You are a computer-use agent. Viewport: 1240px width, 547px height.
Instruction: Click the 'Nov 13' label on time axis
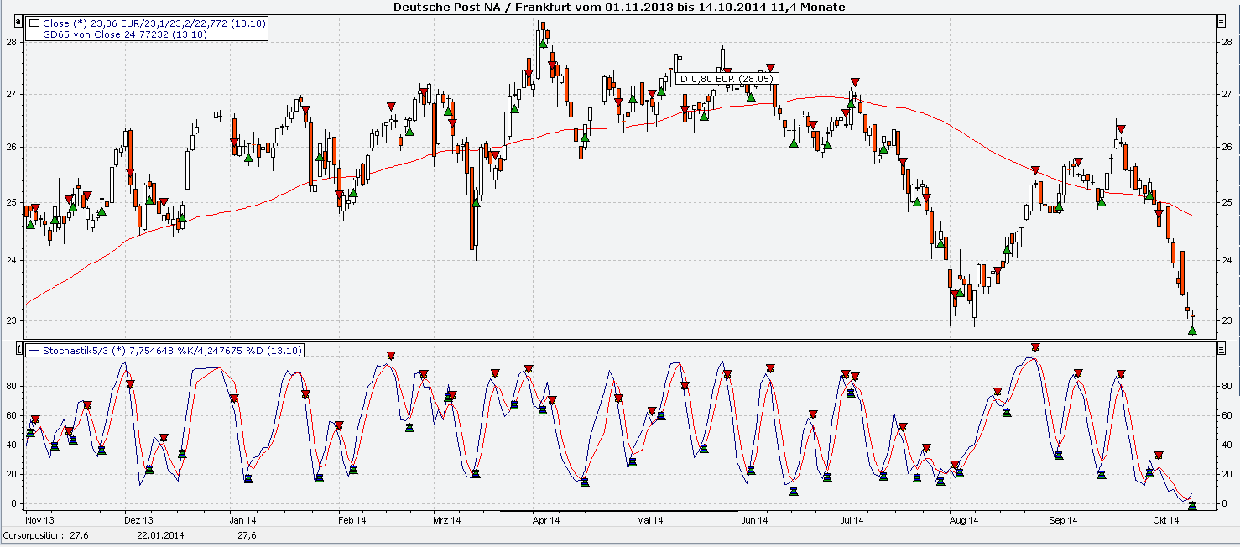click(x=40, y=520)
